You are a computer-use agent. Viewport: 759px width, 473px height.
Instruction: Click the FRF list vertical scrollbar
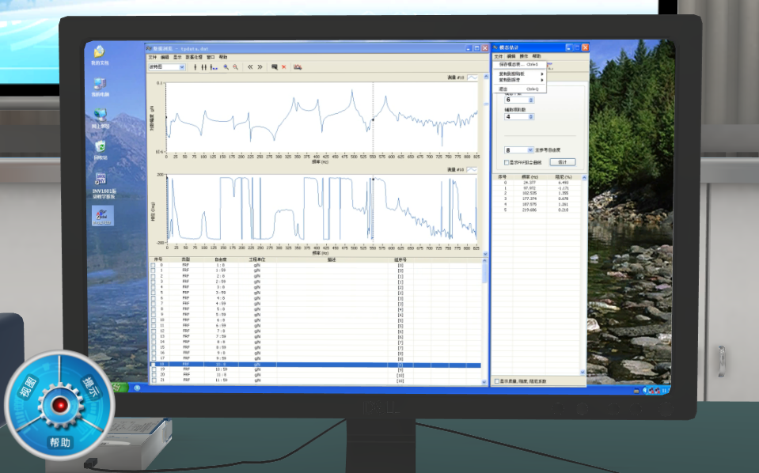tap(485, 316)
